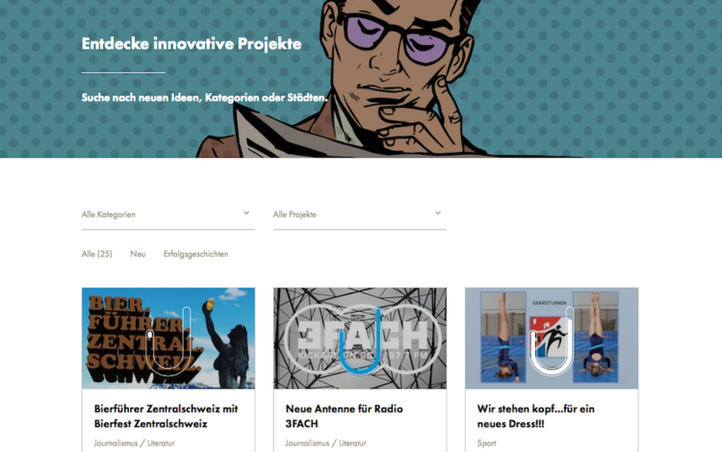The width and height of the screenshot is (722, 452).
Task: Click the Bierführer Zentralschweiz mit Bierfest title
Action: pyautogui.click(x=166, y=416)
